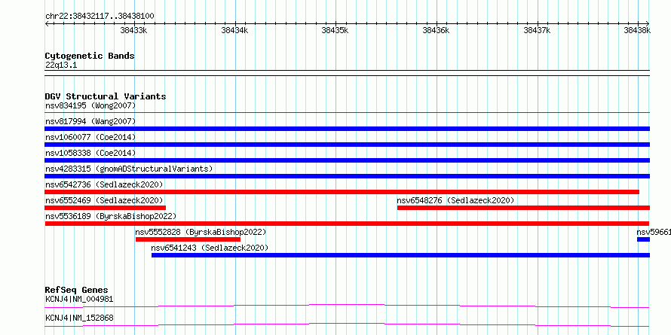The image size is (671, 335).
Task: Click the 38434k ruler tick label
Action: tap(234, 30)
